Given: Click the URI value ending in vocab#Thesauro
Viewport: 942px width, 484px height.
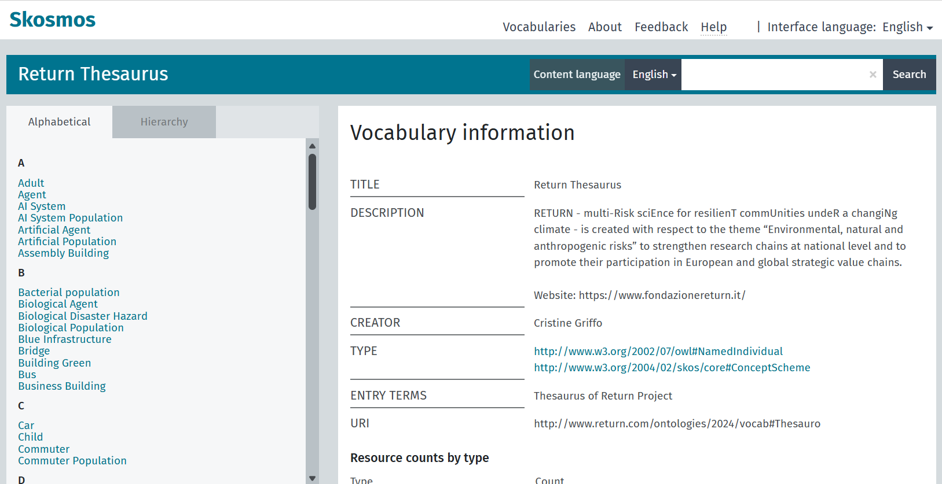Looking at the screenshot, I should coord(677,424).
